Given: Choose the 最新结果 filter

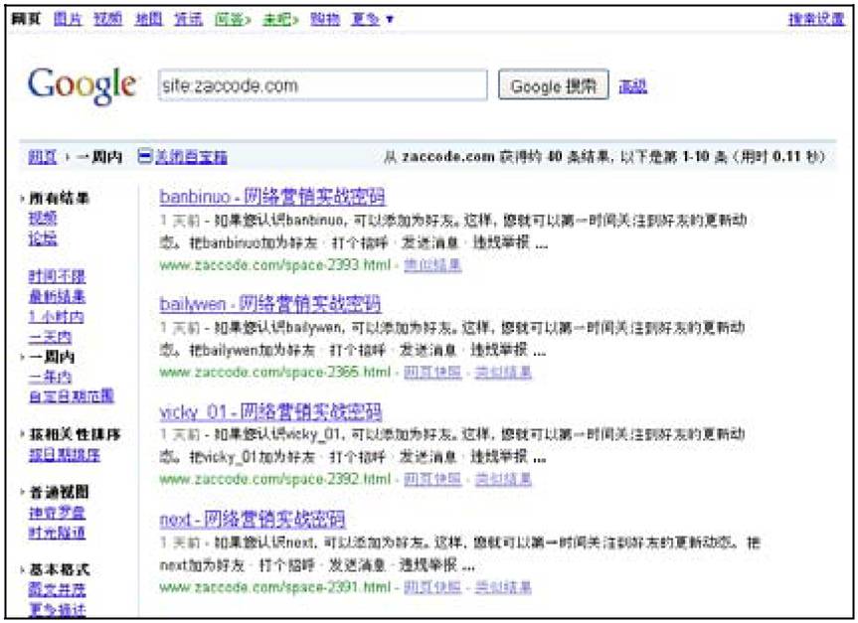Looking at the screenshot, I should [x=57, y=296].
